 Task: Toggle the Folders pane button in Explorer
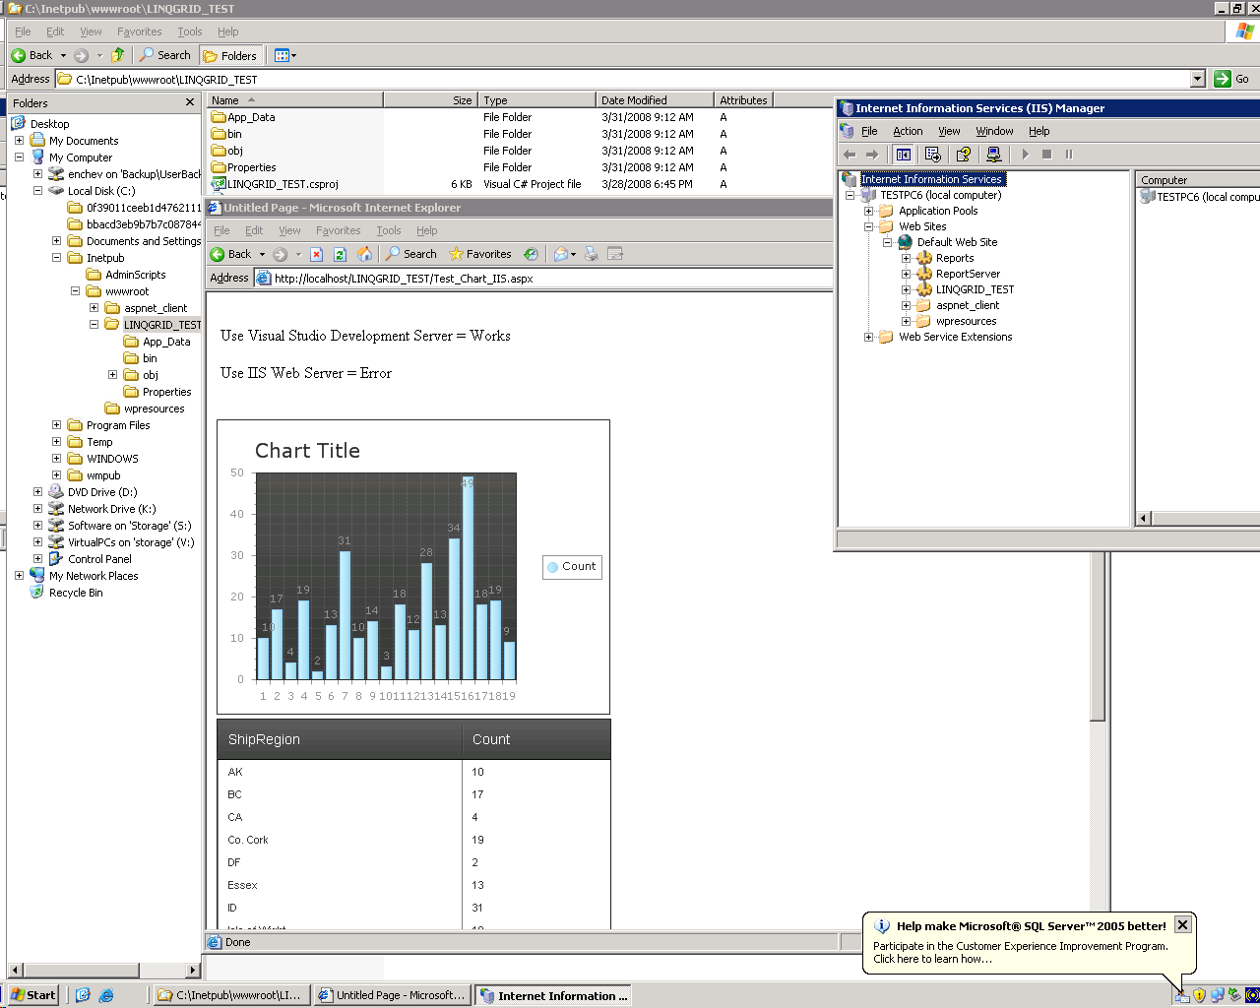click(230, 56)
